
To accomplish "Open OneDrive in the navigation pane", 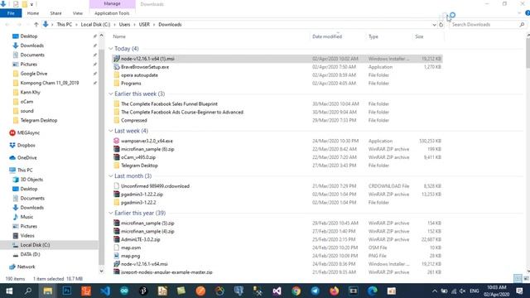I will click(x=23, y=158).
